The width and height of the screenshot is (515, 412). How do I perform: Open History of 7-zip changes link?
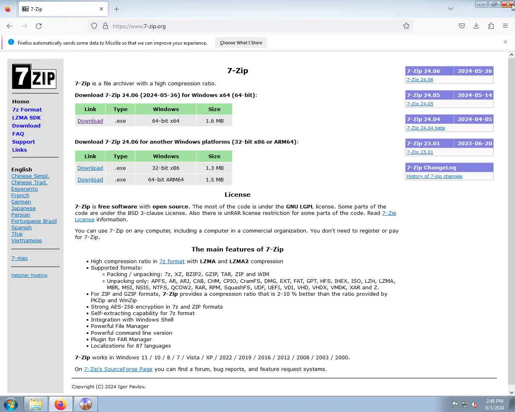pyautogui.click(x=434, y=176)
